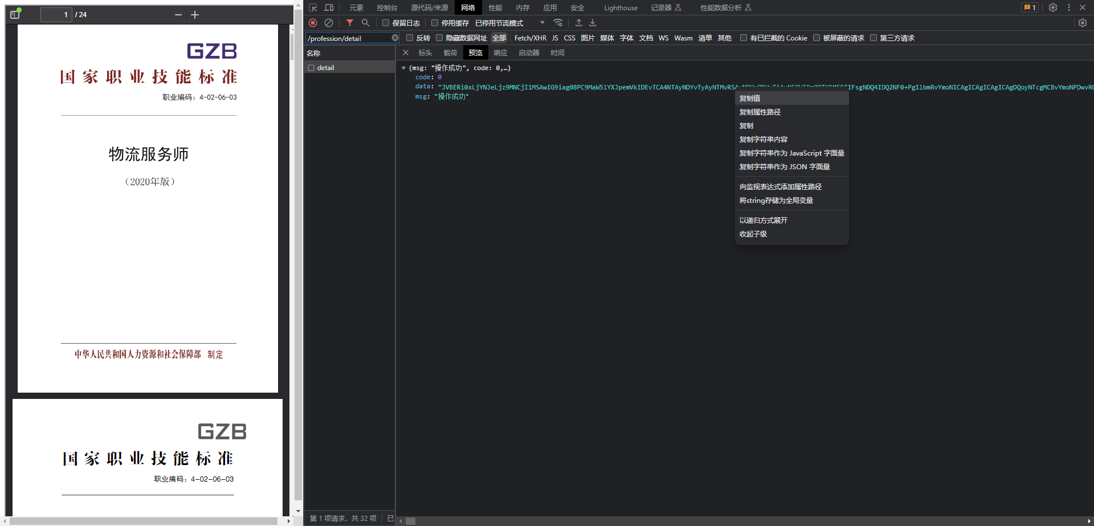Open the network search magnifier
The height and width of the screenshot is (526, 1094).
click(366, 23)
